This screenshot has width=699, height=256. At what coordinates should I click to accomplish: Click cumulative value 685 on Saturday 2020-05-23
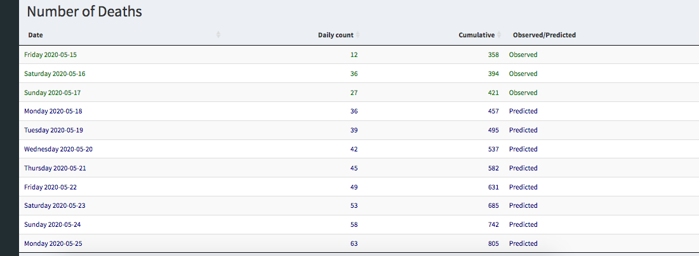tap(493, 205)
